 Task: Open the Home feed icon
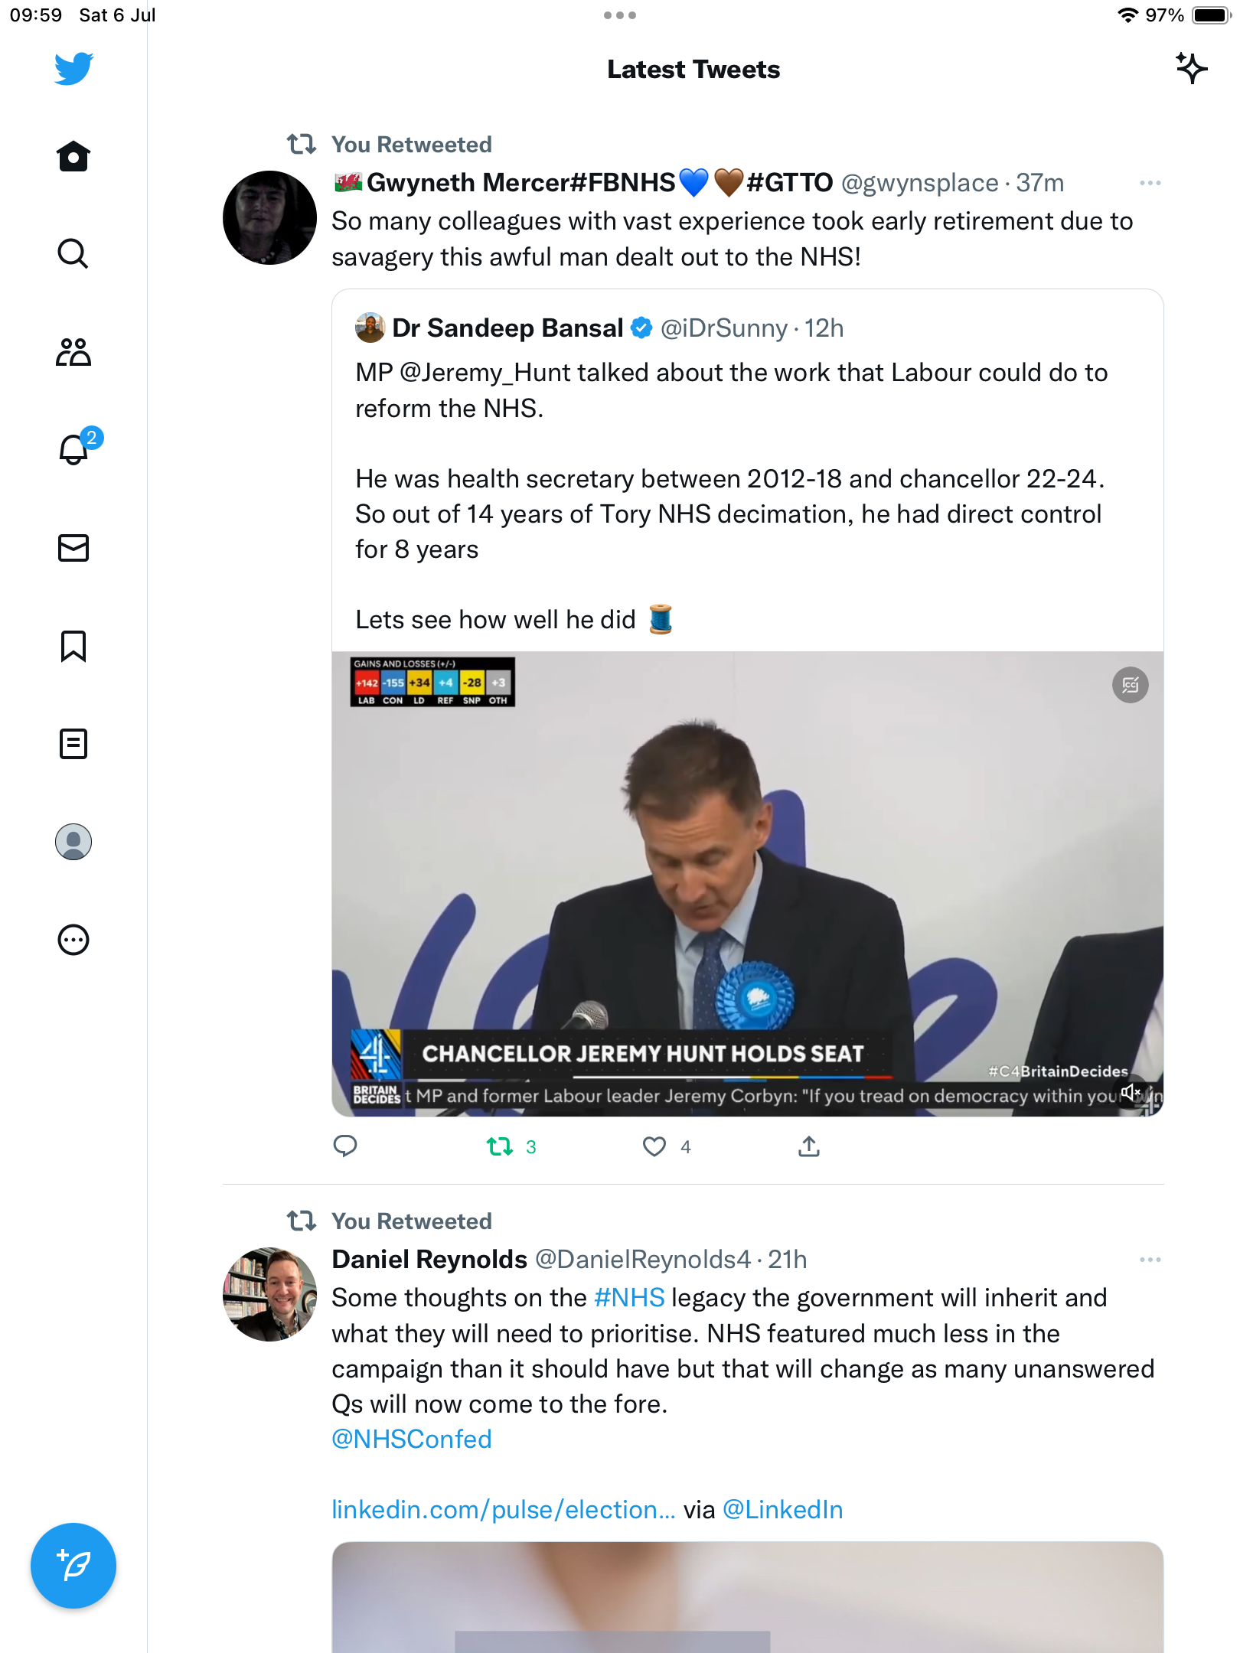[x=73, y=157]
